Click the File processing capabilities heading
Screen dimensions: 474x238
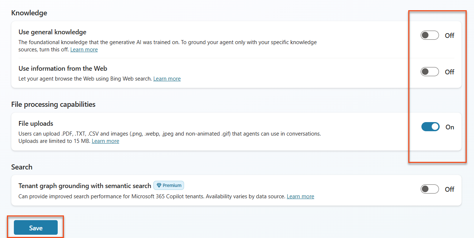(x=53, y=104)
